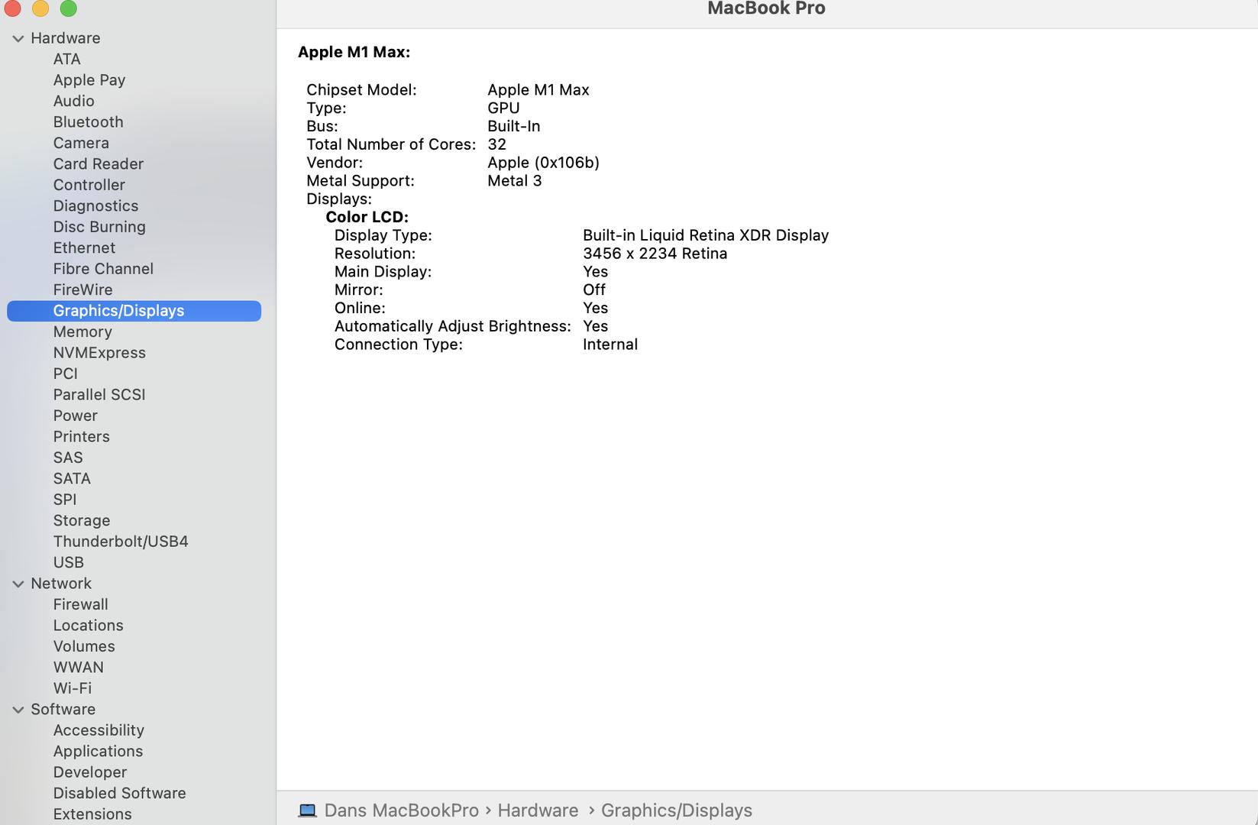
Task: Collapse the Software section chevron
Action: tap(18, 710)
